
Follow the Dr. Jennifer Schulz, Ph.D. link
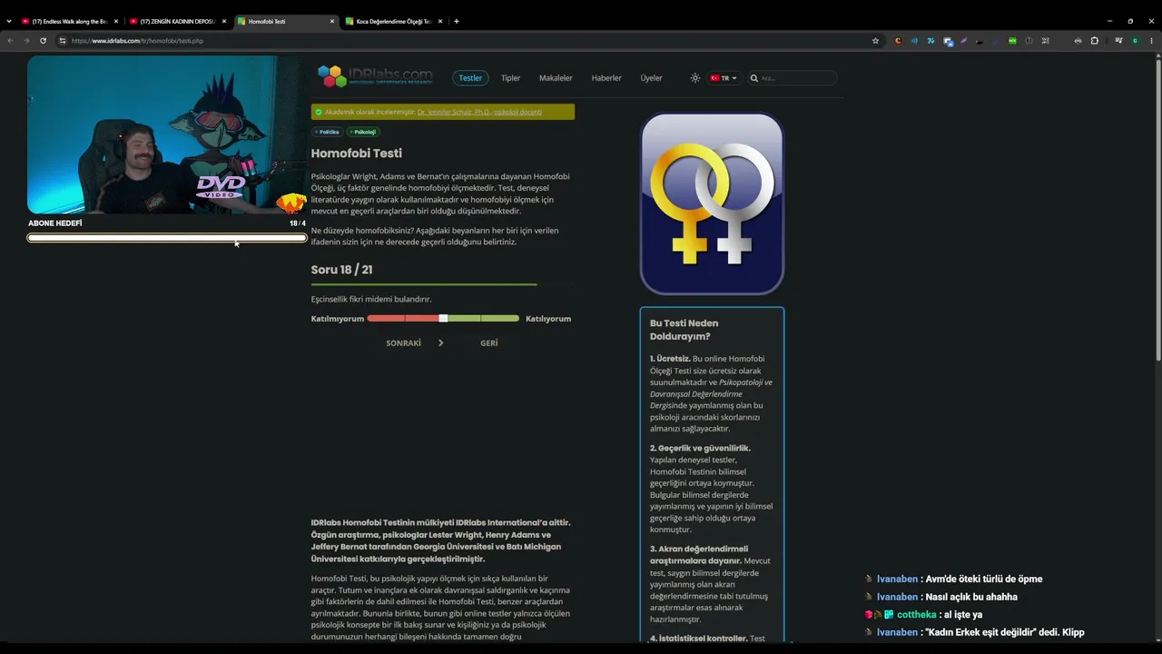click(x=454, y=112)
